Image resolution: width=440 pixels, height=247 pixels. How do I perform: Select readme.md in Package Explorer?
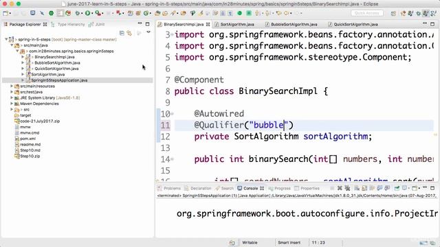pyautogui.click(x=30, y=145)
